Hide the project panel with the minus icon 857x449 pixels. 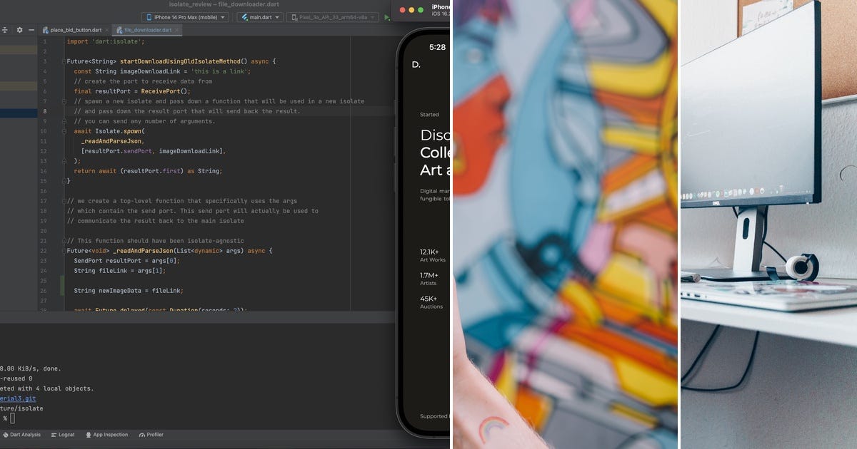31,30
